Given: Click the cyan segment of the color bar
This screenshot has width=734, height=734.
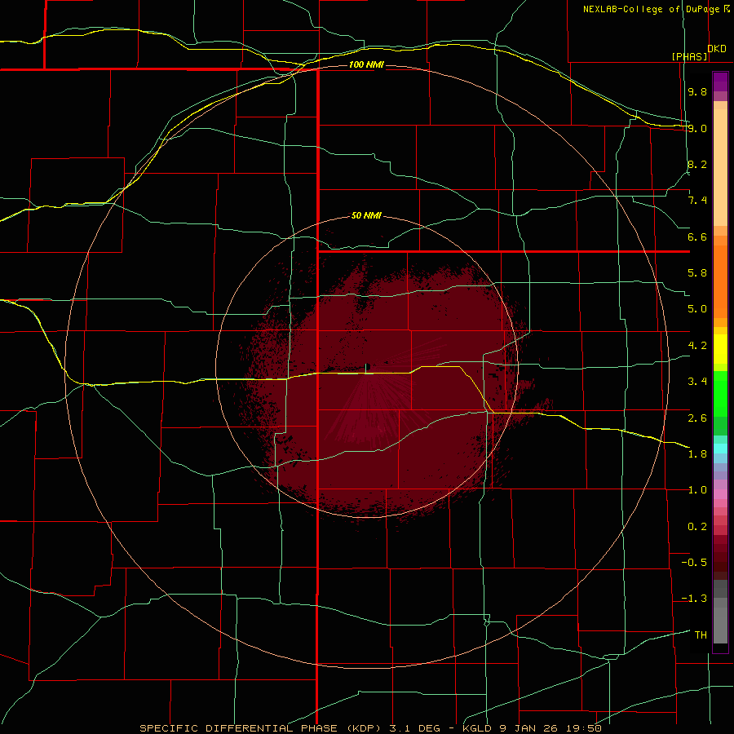Looking at the screenshot, I should click(x=720, y=449).
